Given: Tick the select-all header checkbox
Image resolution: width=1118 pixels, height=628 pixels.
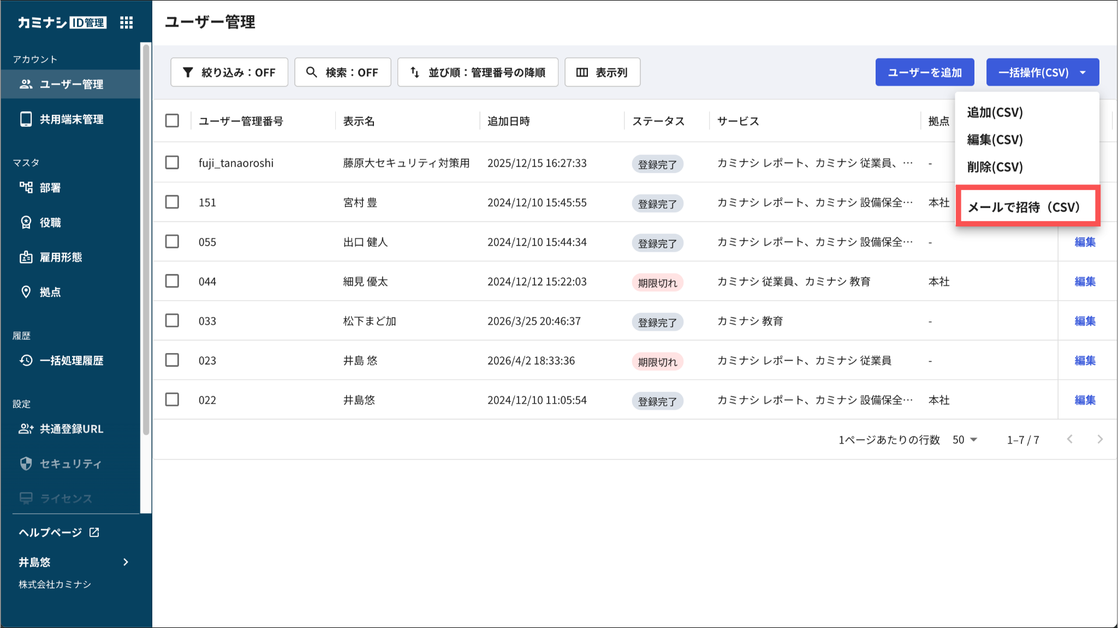Looking at the screenshot, I should pos(172,121).
